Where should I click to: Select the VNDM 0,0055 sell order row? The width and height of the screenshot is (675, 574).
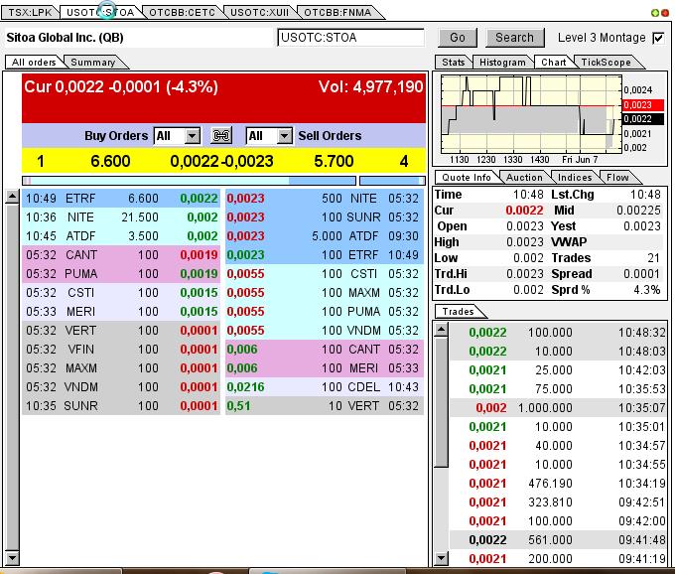pos(325,331)
